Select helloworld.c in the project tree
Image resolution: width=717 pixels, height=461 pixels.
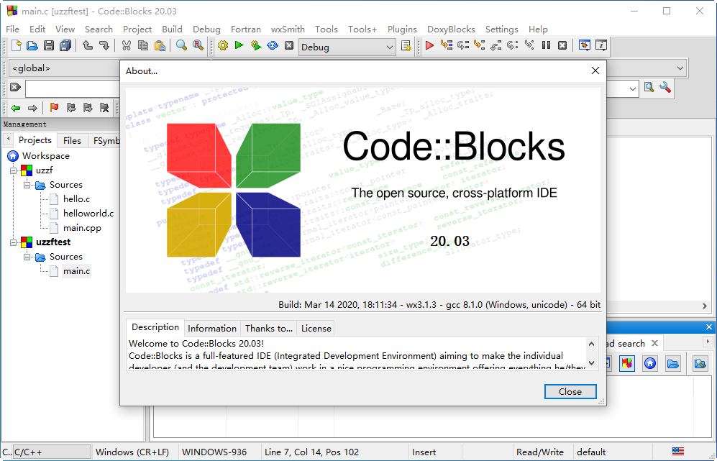click(x=88, y=214)
